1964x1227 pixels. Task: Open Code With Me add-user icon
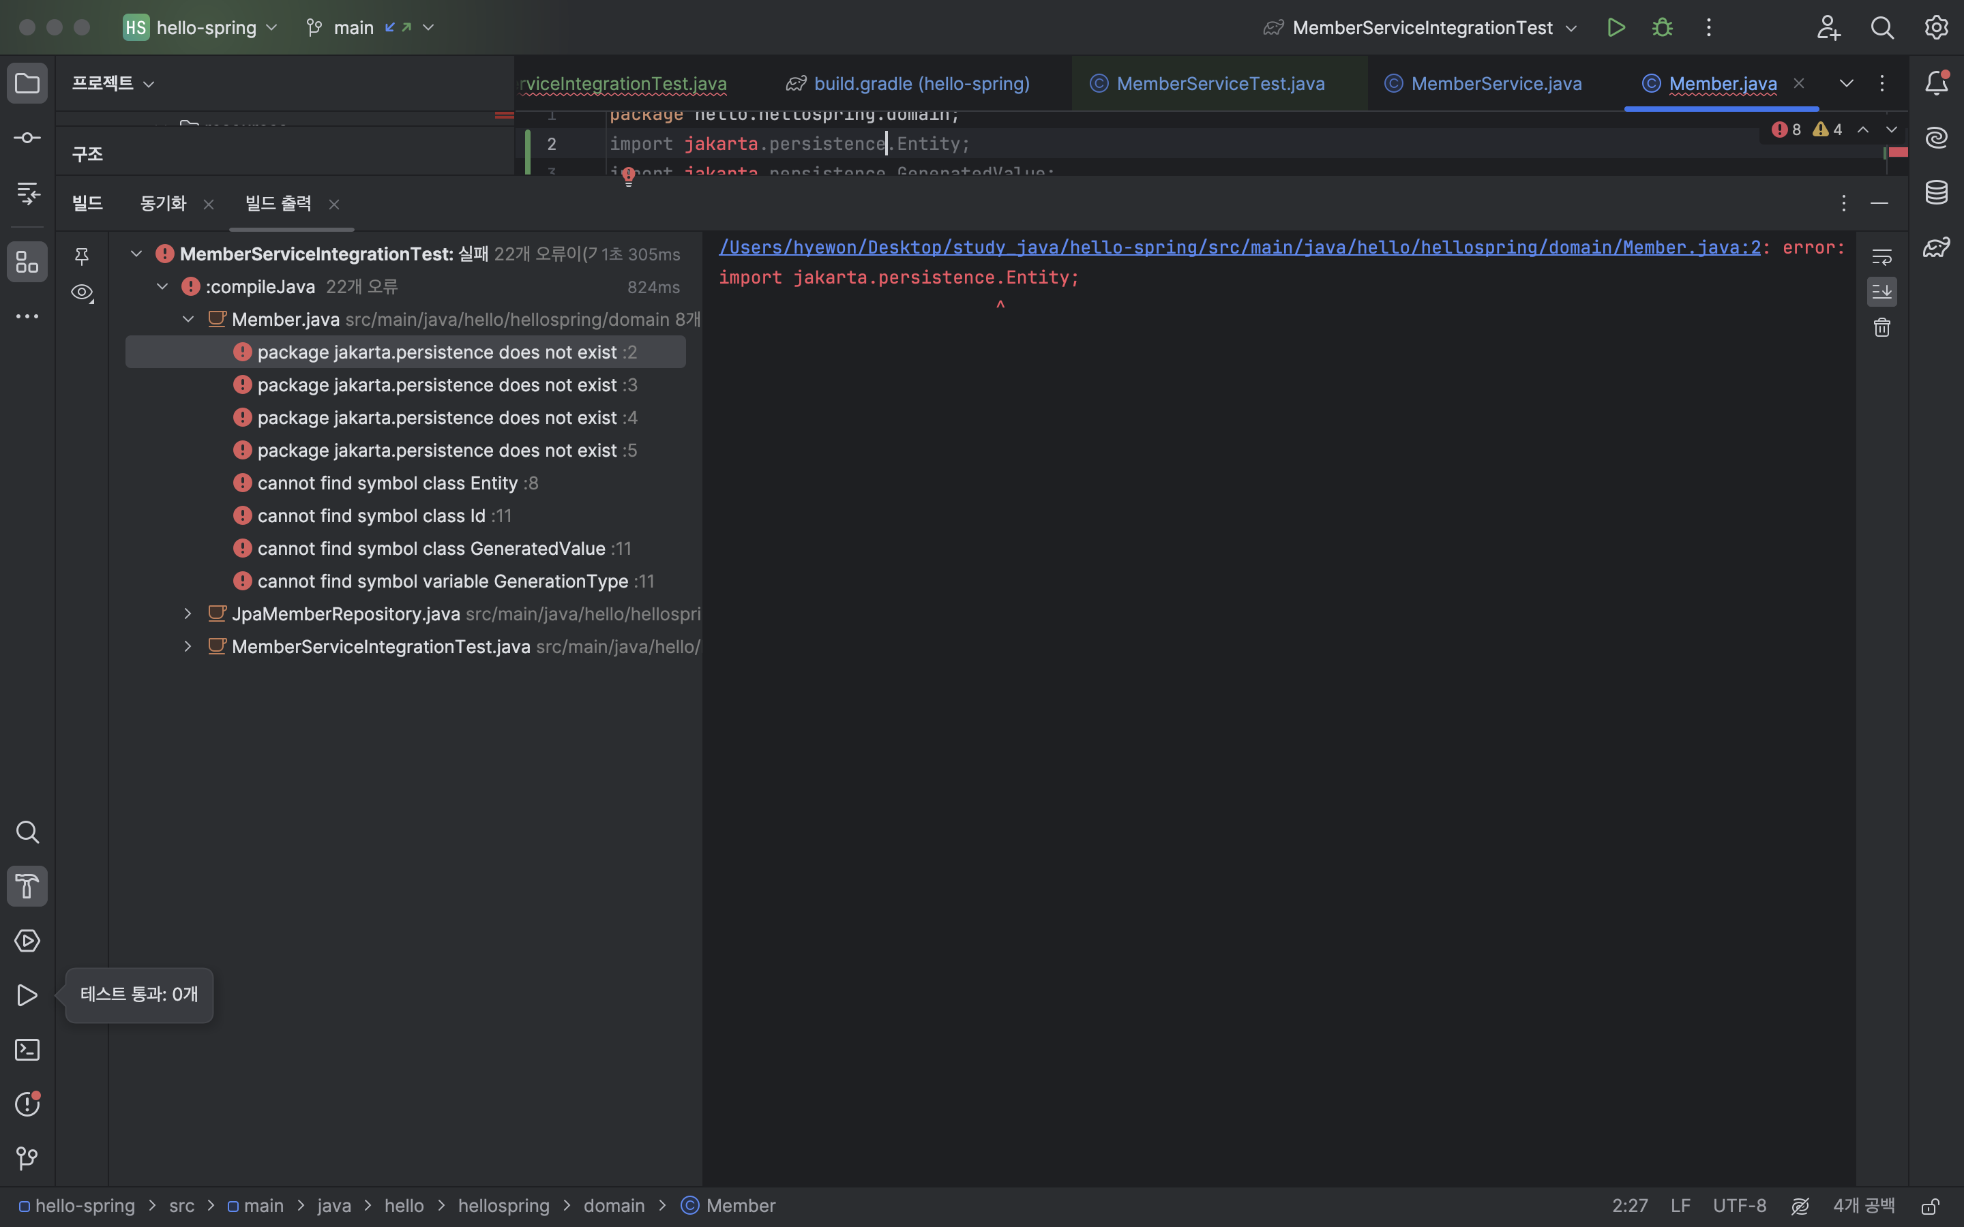tap(1828, 27)
